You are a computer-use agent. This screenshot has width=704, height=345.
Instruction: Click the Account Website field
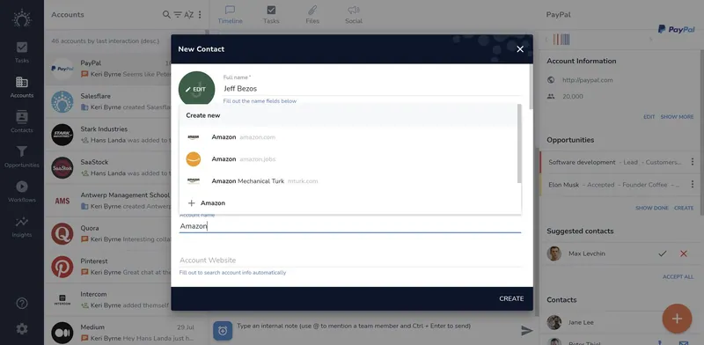pyautogui.click(x=350, y=261)
